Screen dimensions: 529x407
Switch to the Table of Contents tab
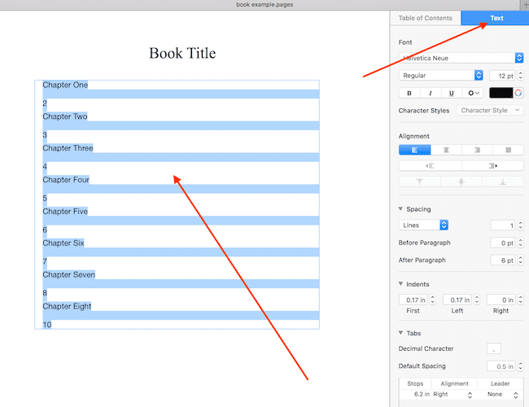[425, 18]
